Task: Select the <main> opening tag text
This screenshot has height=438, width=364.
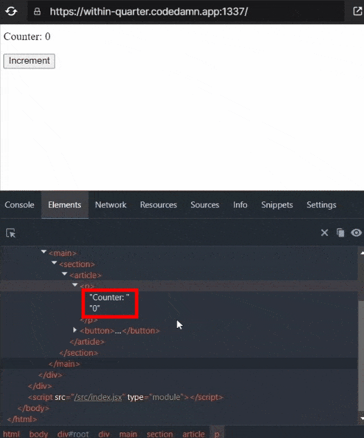Action: tap(62, 253)
